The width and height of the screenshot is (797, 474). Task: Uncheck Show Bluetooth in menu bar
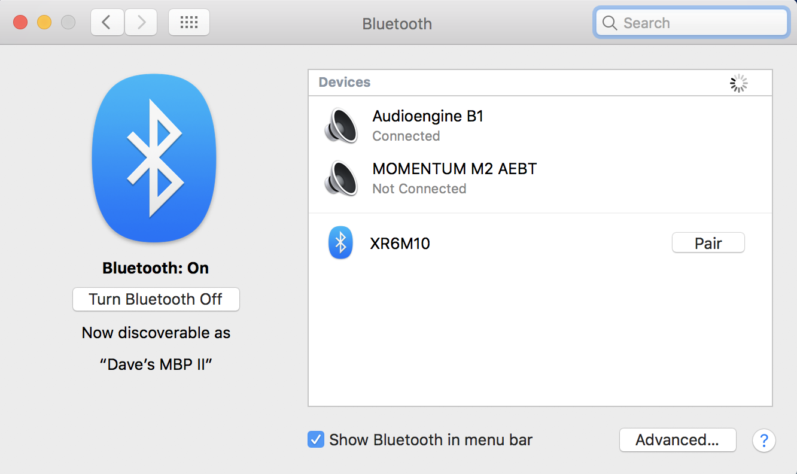[316, 440]
